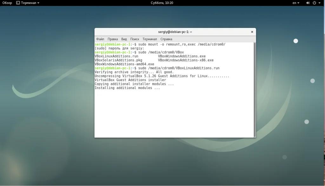
Task: Close the sergiy@debian-pc-1 terminal window
Action: coord(252,32)
